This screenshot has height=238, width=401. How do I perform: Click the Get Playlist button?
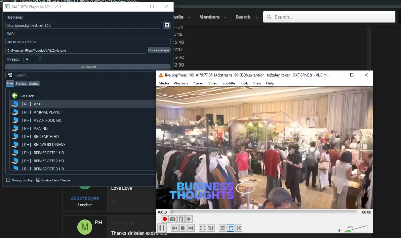point(88,67)
